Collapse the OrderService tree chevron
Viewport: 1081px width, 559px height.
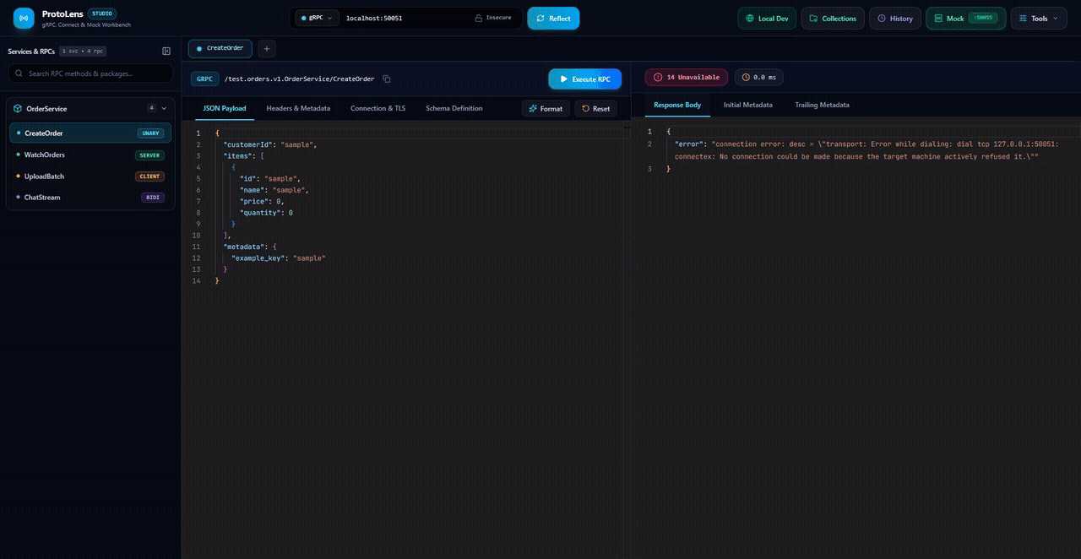[165, 108]
